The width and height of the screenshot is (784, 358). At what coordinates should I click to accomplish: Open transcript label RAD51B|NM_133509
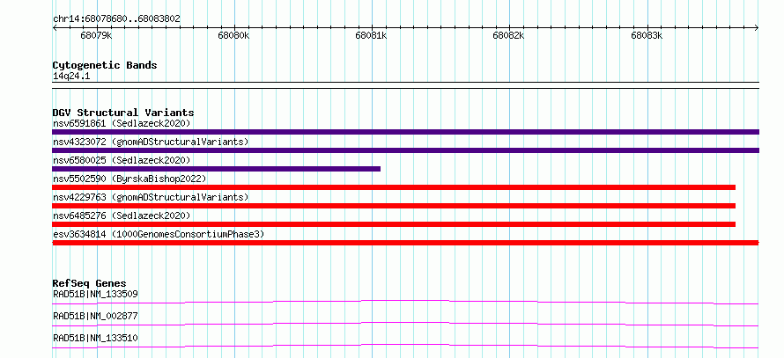coord(95,294)
